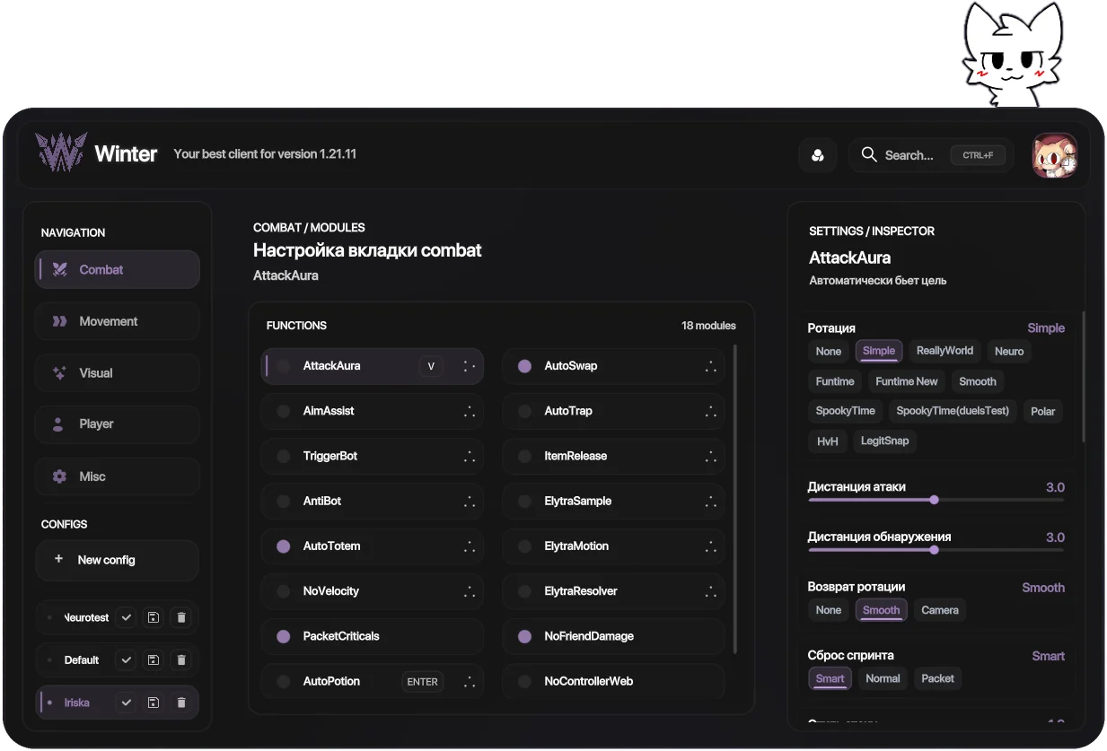The width and height of the screenshot is (1107, 751).
Task: Set sprint reset to Normal
Action: [883, 678]
